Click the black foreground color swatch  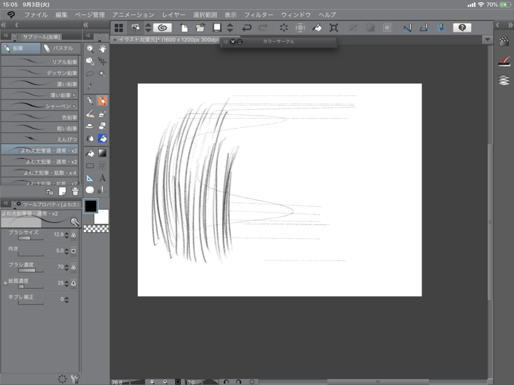(x=90, y=206)
